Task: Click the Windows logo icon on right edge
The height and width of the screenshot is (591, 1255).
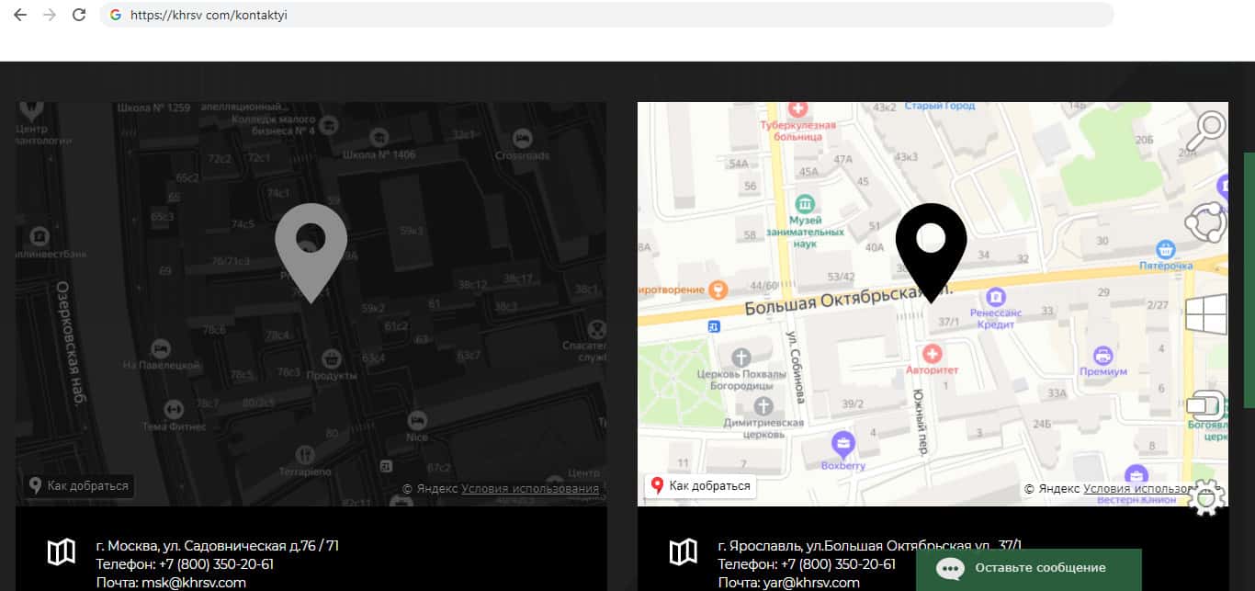Action: click(1206, 315)
